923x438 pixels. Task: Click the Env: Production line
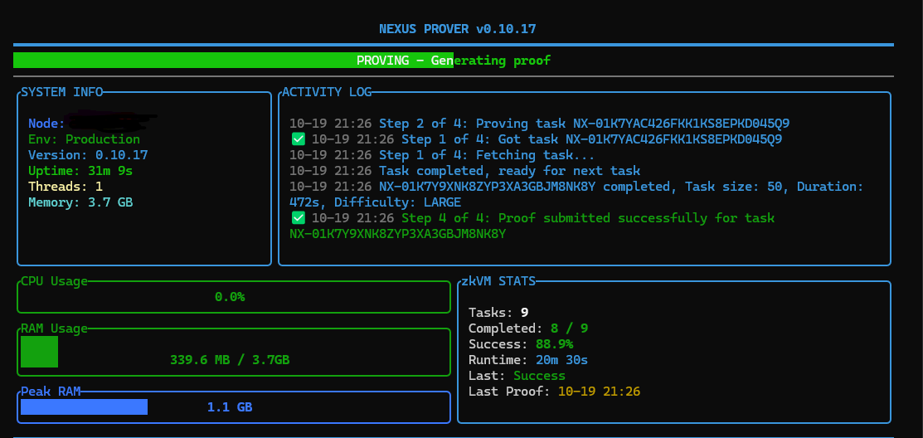click(85, 139)
